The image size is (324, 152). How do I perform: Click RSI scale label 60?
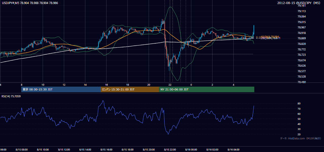tap(299, 114)
